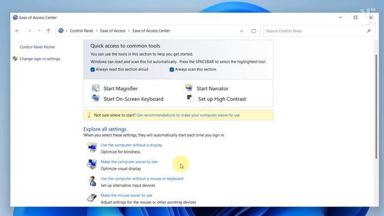Click the On-Screen Keyboard icon

coord(95,98)
